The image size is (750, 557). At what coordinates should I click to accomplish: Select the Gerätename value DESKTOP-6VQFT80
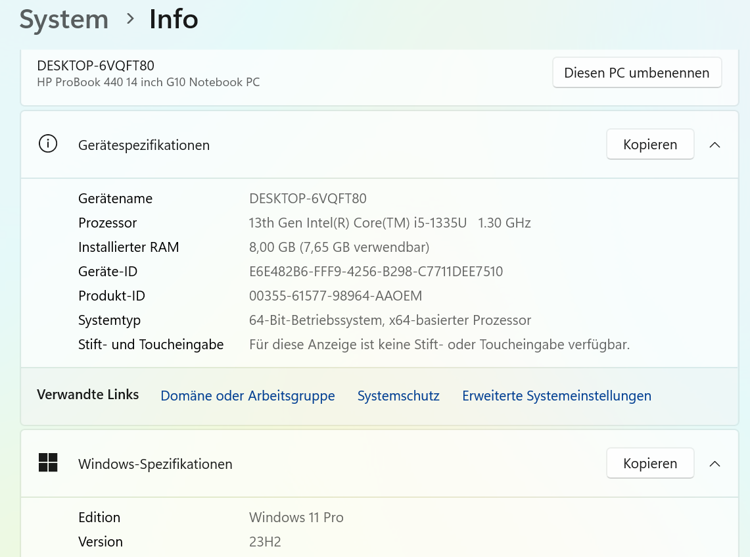(x=308, y=199)
